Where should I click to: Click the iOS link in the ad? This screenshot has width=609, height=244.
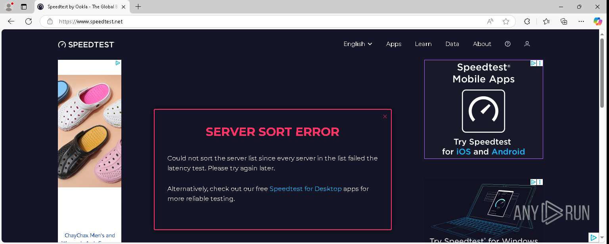tap(463, 152)
